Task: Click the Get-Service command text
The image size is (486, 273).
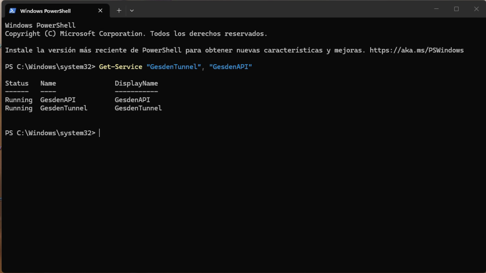Action: pyautogui.click(x=121, y=67)
